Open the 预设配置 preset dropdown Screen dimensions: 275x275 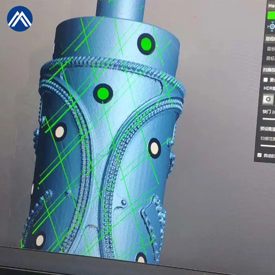(x=267, y=129)
